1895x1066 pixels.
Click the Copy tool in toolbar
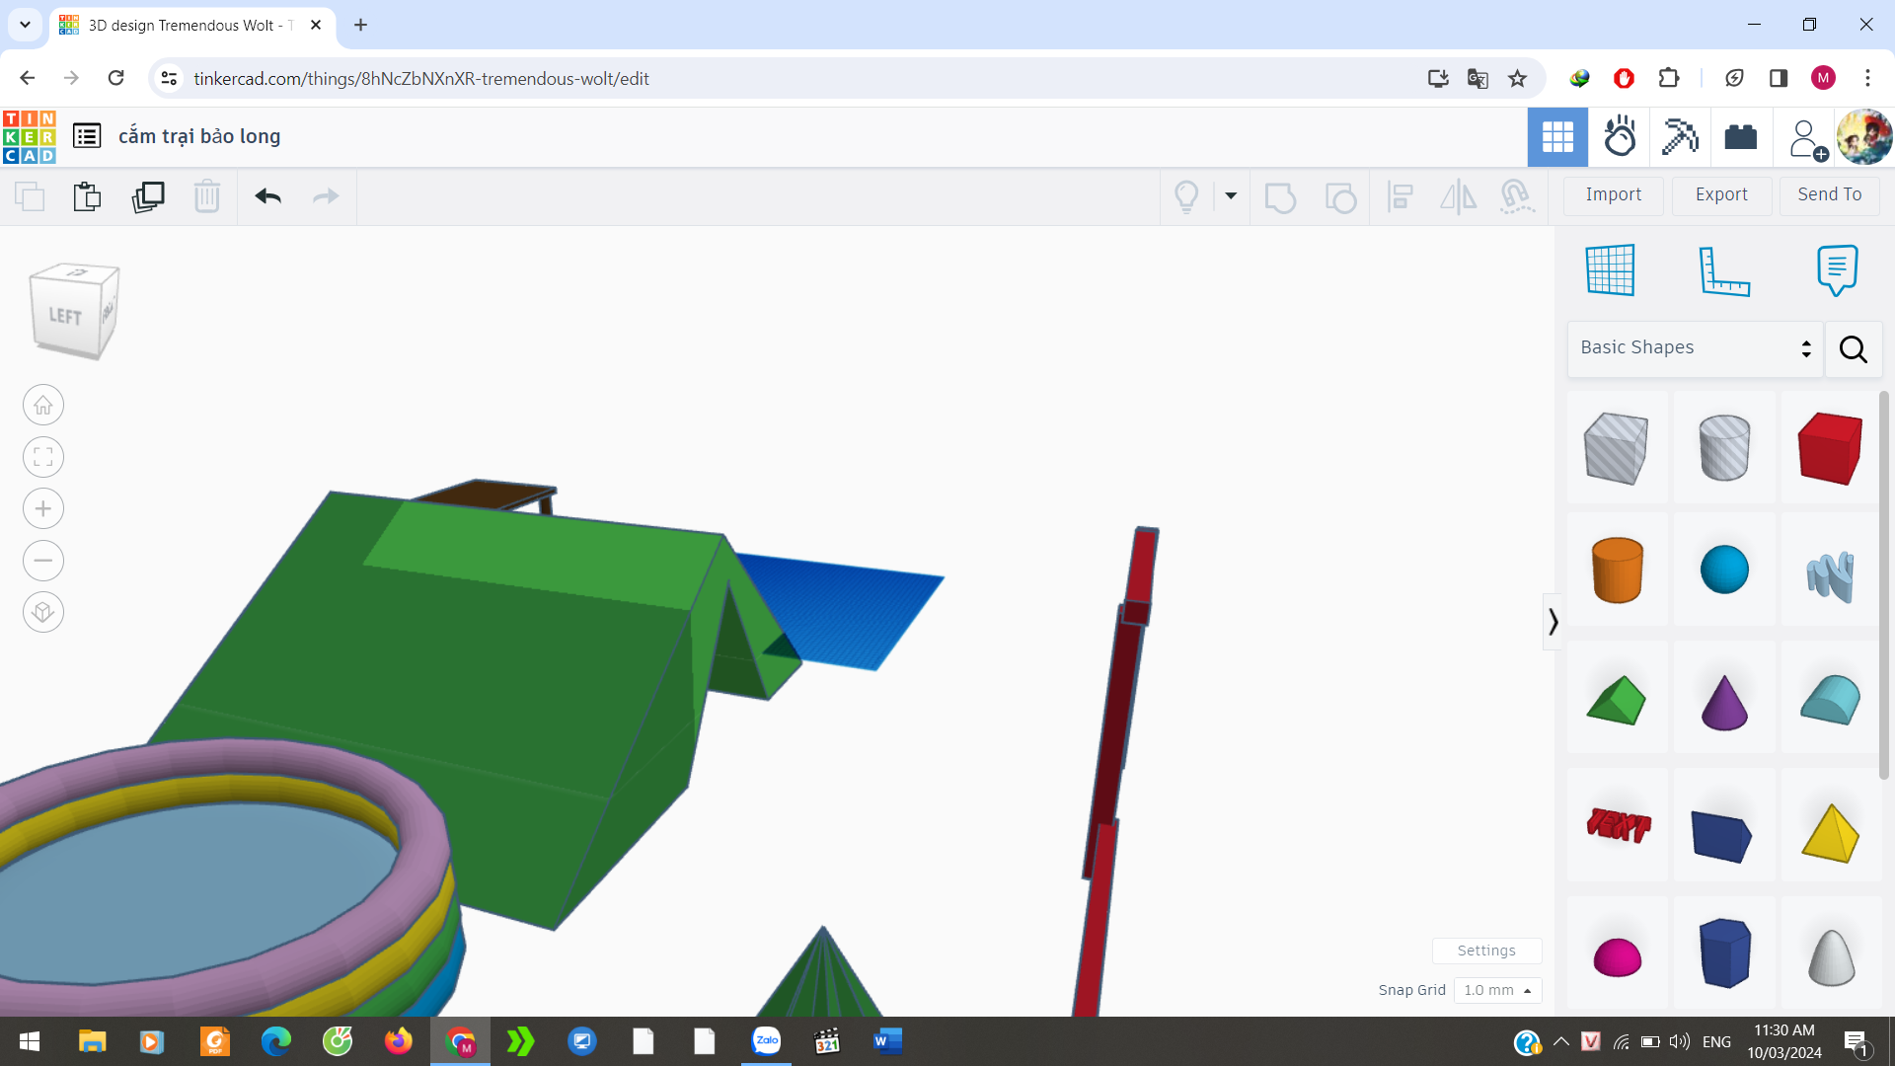[30, 196]
